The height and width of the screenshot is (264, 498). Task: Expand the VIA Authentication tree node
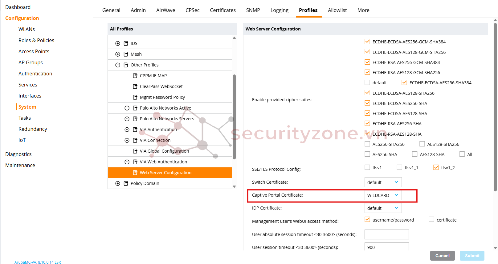(x=127, y=130)
